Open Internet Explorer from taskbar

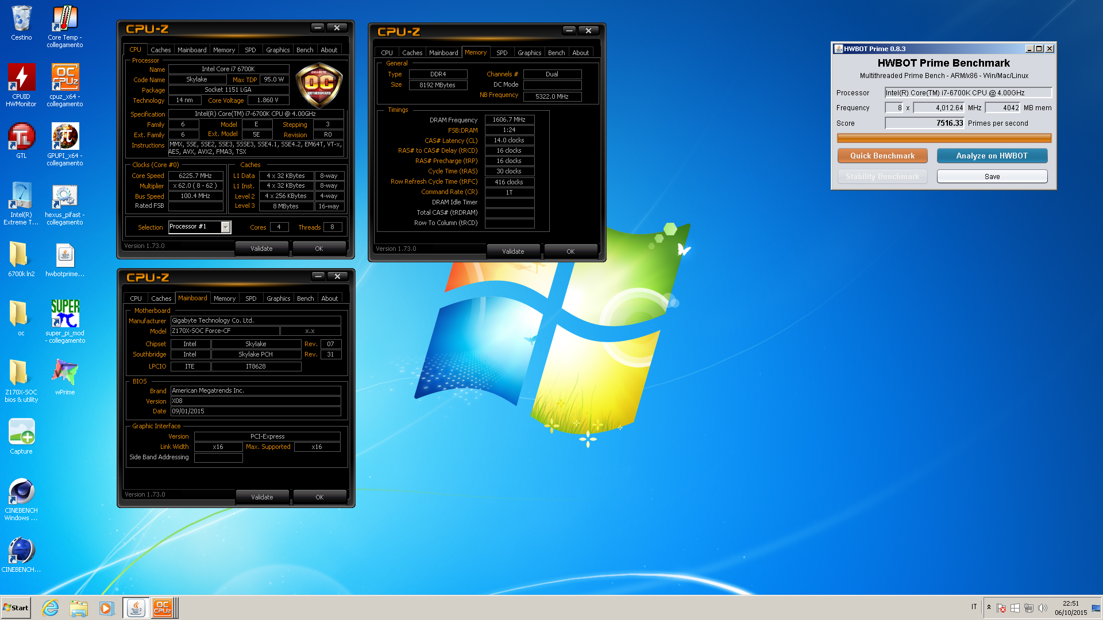click(51, 608)
